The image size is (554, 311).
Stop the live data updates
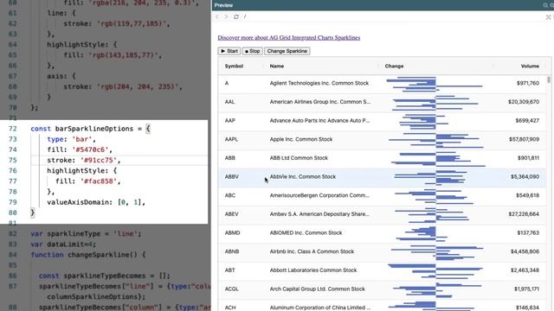point(252,51)
